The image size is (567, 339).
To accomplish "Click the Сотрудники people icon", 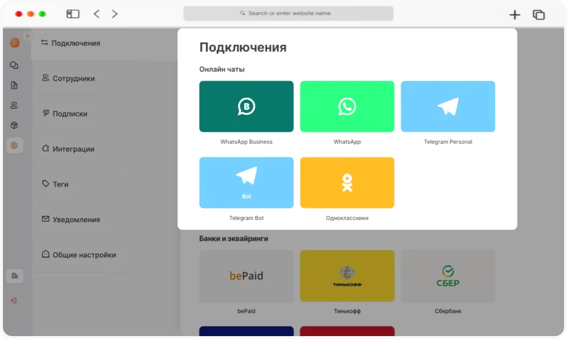I will [x=45, y=78].
